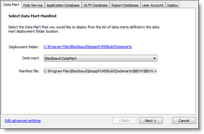This screenshot has height=134, width=204.
Task: Cancel the deployment wizard
Action: tap(184, 121)
